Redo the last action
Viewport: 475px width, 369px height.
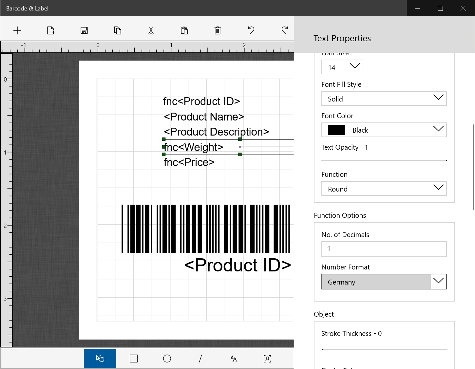click(285, 30)
